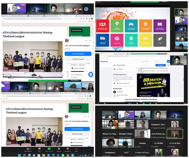Click the blue Sign Up button on Startup Thailand page

(160, 65)
